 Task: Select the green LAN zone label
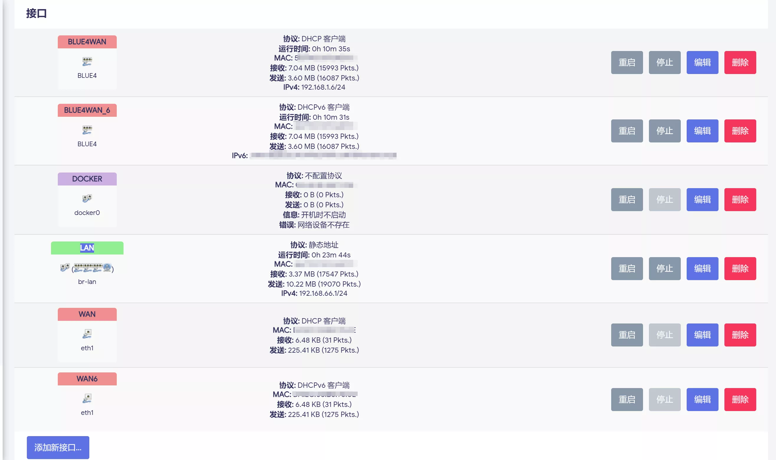(x=87, y=248)
